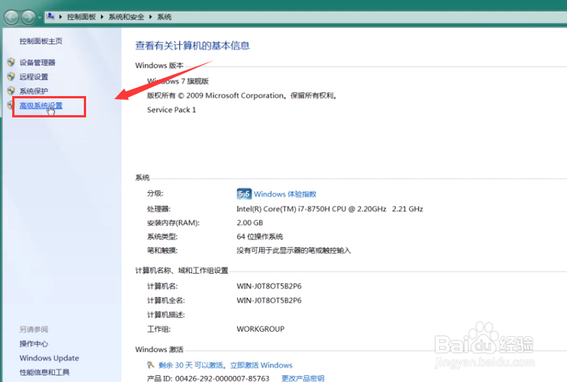This screenshot has width=567, height=382.
Task: Click 剩余 30 天可以激活 activation link
Action: (226, 365)
